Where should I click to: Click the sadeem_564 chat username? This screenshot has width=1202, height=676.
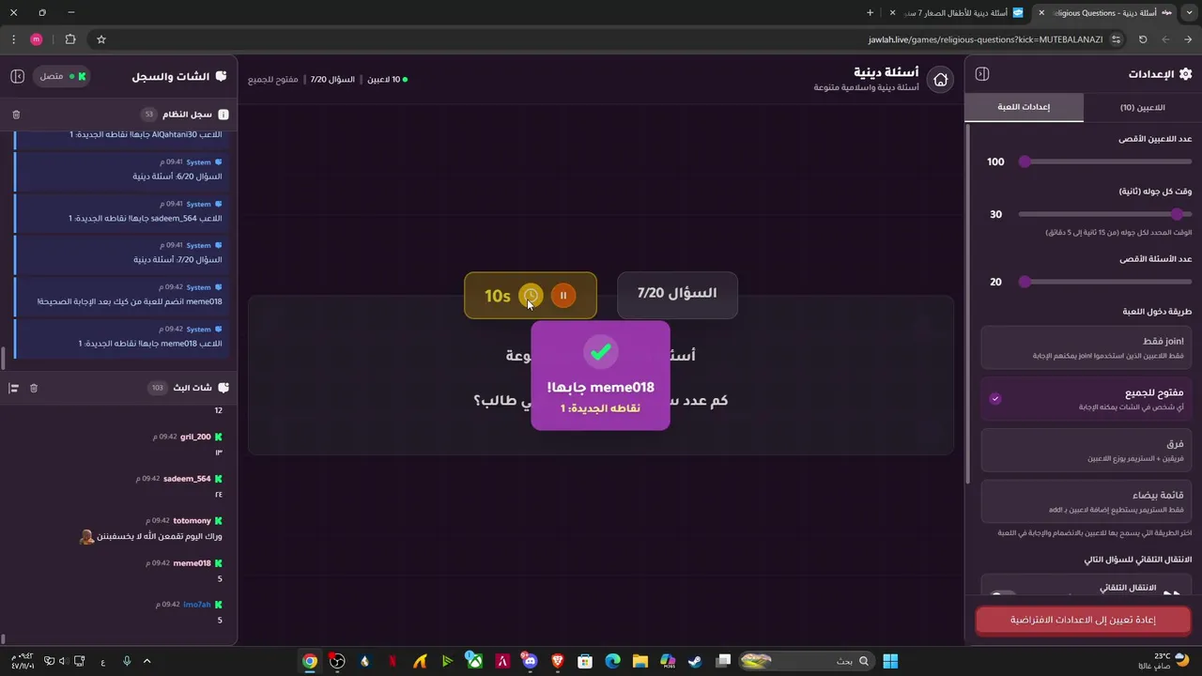pos(187,479)
